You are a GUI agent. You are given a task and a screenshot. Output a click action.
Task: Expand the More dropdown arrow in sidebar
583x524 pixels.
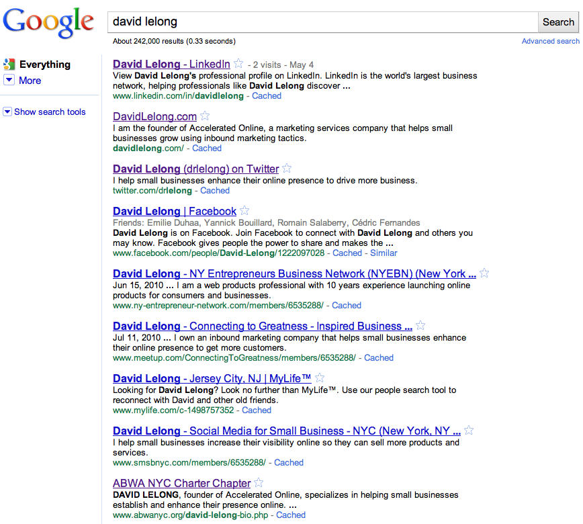tap(9, 80)
